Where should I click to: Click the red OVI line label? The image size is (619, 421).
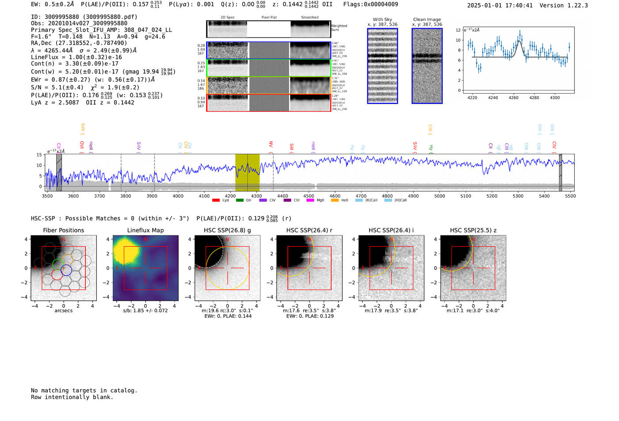(82, 147)
